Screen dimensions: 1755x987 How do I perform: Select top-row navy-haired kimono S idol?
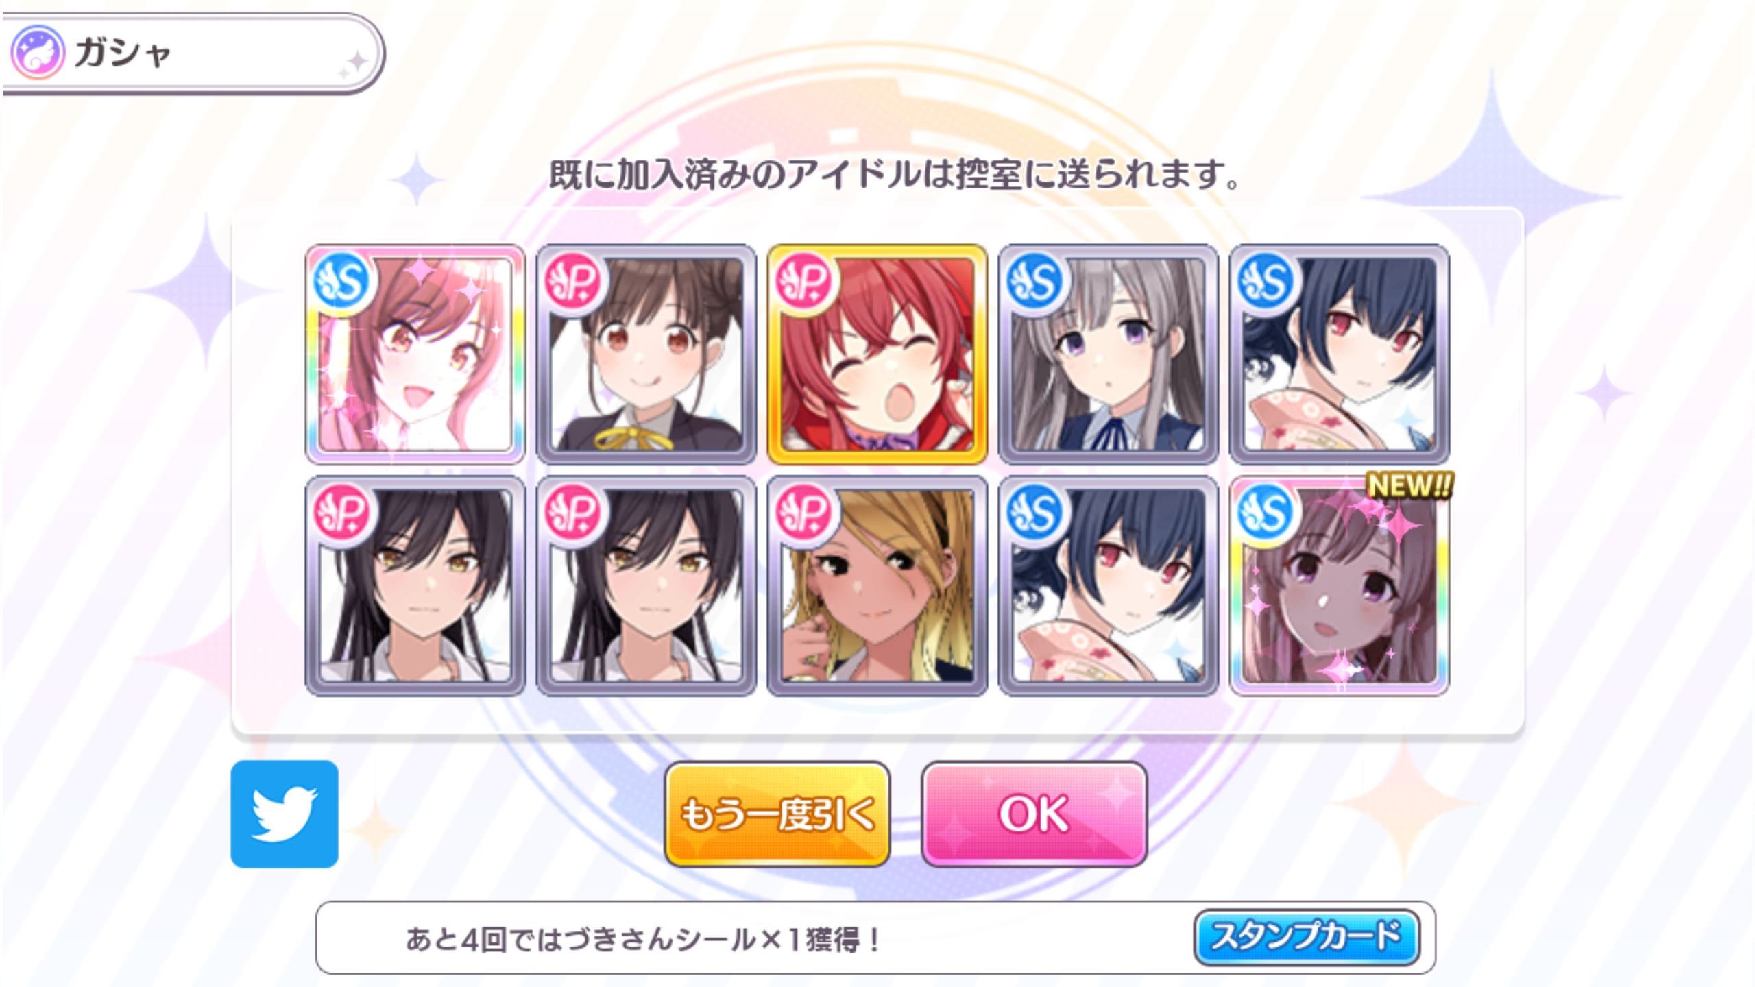pos(1339,354)
